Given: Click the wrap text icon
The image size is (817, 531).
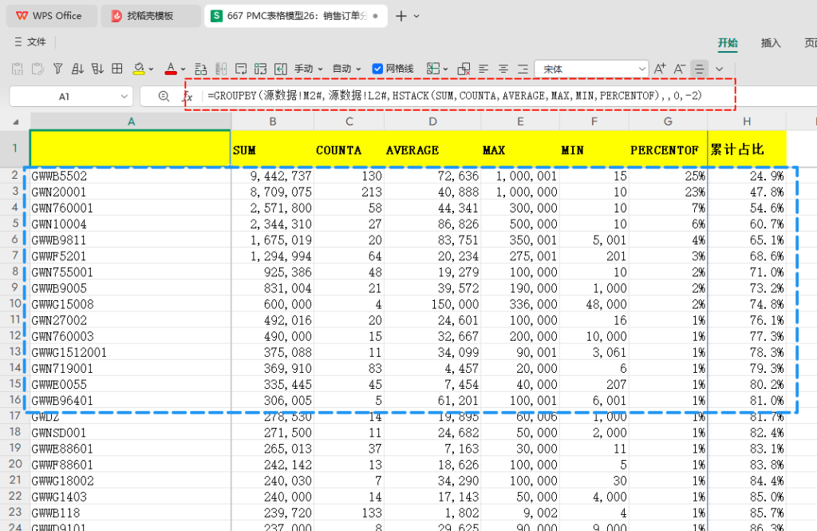Looking at the screenshot, I should coord(241,69).
